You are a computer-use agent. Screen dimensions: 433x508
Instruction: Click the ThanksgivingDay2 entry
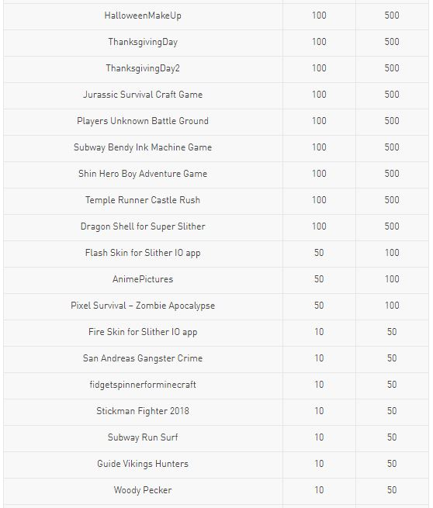tap(143, 68)
